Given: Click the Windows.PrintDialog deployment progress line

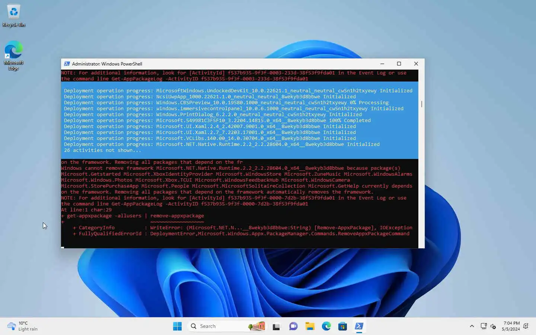Looking at the screenshot, I should coord(213,115).
